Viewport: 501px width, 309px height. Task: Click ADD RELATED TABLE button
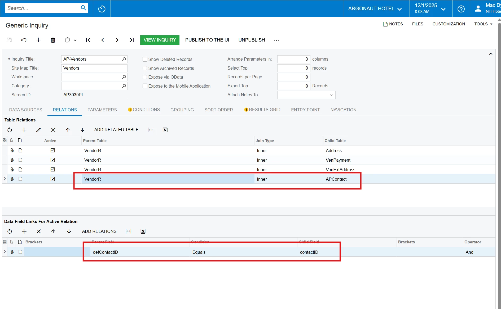116,130
